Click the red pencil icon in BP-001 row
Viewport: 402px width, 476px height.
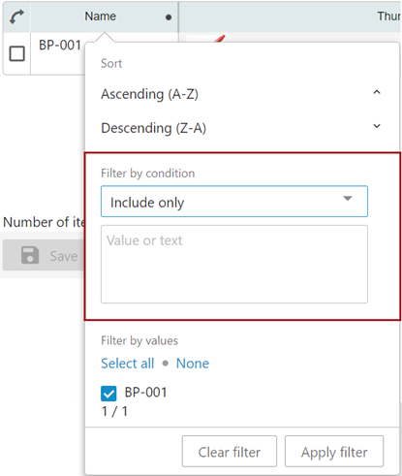pyautogui.click(x=220, y=39)
